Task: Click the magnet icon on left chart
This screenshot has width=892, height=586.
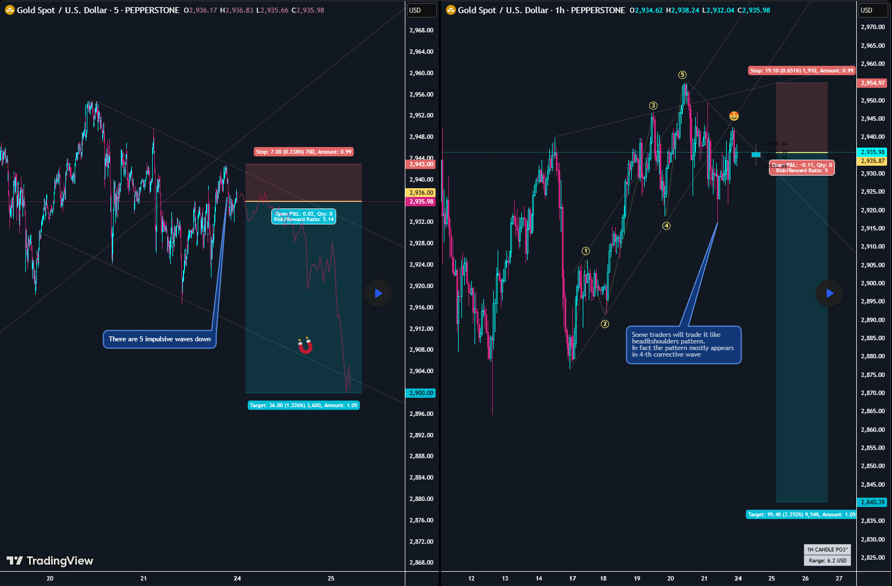Action: tap(305, 345)
